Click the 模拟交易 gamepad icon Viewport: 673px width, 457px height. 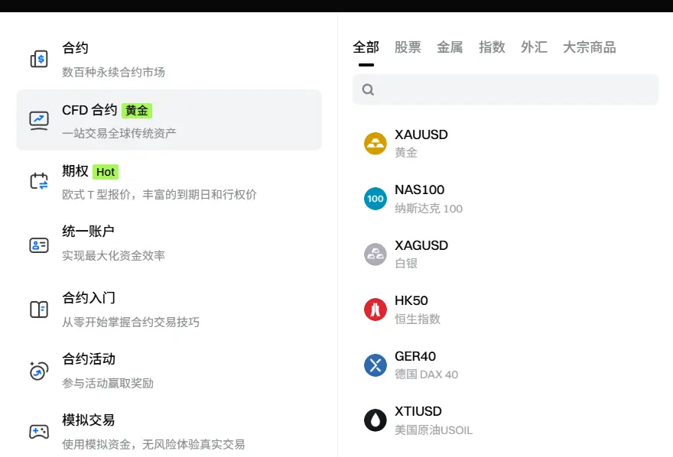(x=39, y=432)
